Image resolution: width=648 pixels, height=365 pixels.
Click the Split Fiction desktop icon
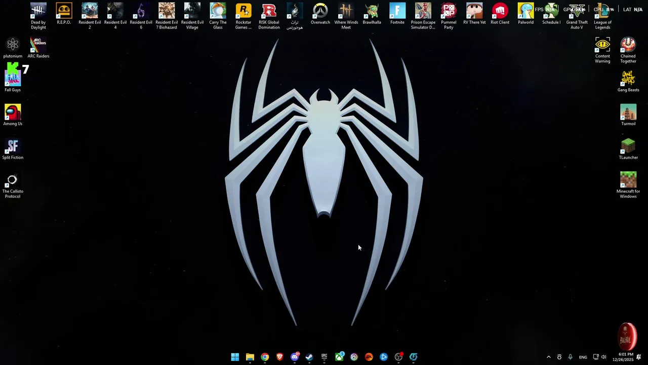[x=13, y=149]
